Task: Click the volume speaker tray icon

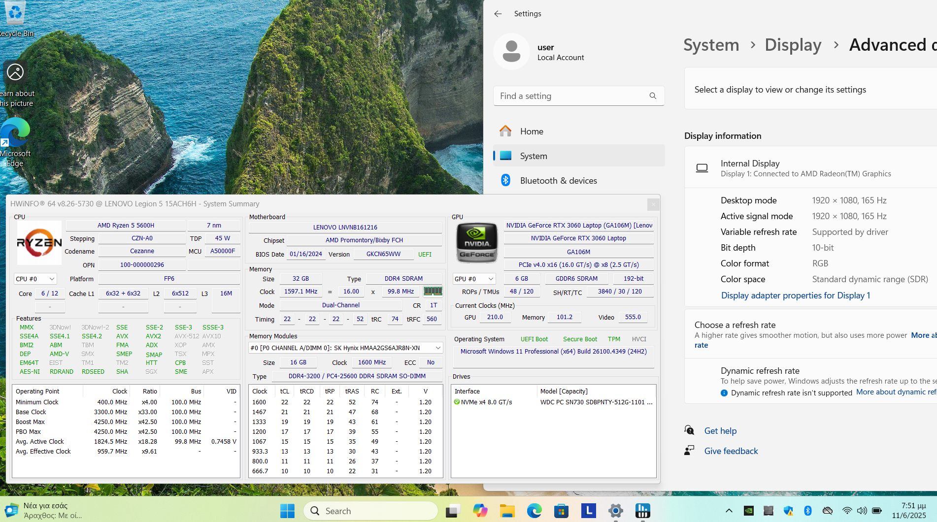Action: point(862,511)
